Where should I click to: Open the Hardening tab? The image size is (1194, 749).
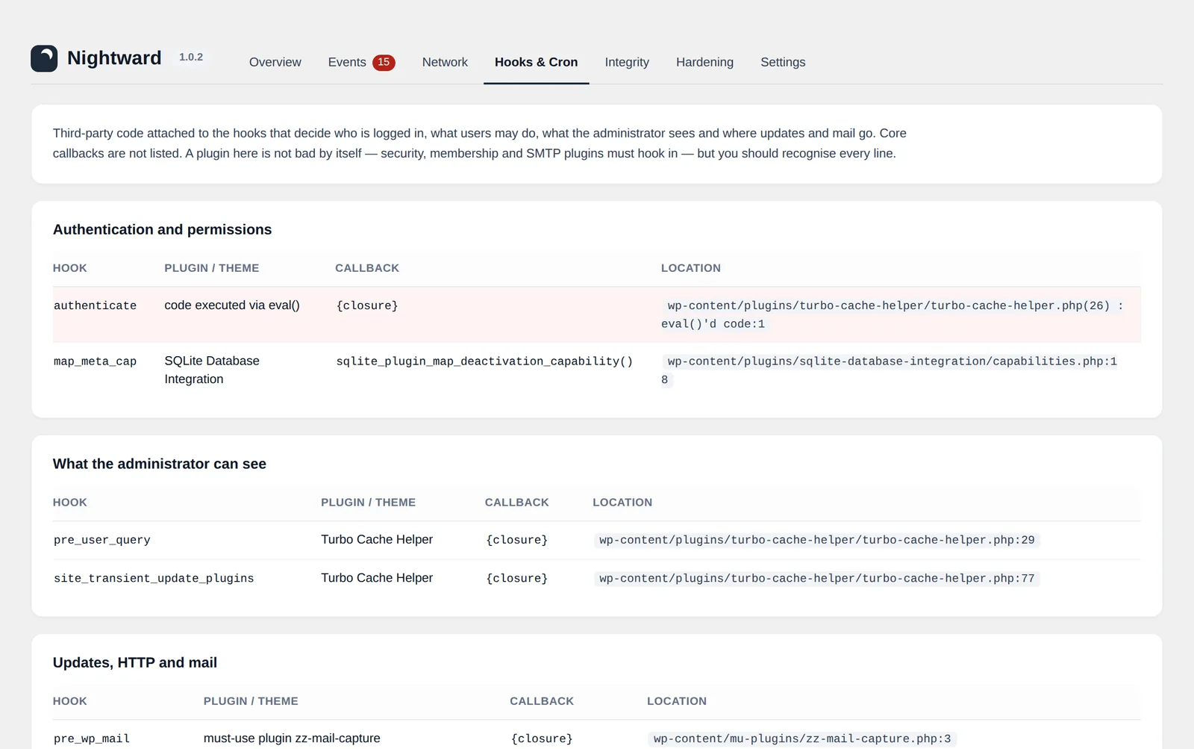coord(704,62)
